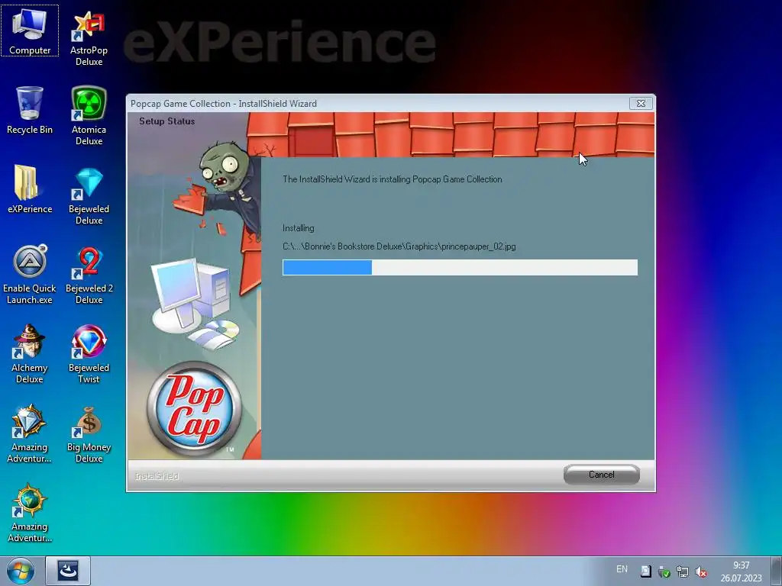Open the Recycle Bin icon
The image size is (782, 586).
click(30, 110)
